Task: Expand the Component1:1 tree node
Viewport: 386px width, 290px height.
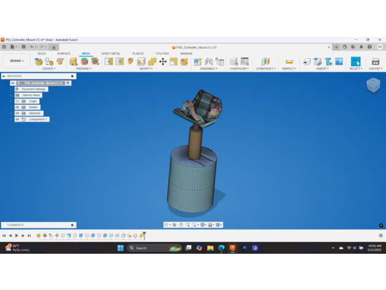Action: pyautogui.click(x=12, y=119)
